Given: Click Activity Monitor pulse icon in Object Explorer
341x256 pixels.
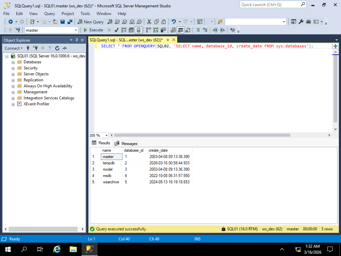Looking at the screenshot, I should click(65, 48).
